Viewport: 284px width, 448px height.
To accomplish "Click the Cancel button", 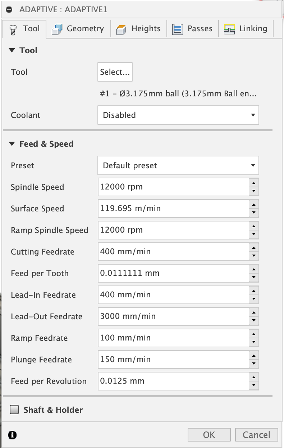I will pos(256,435).
